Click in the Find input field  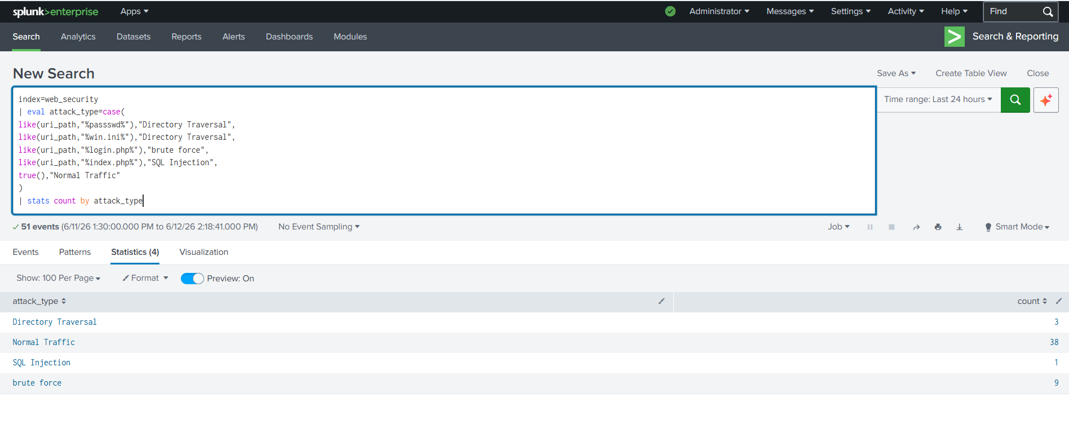pyautogui.click(x=1012, y=11)
